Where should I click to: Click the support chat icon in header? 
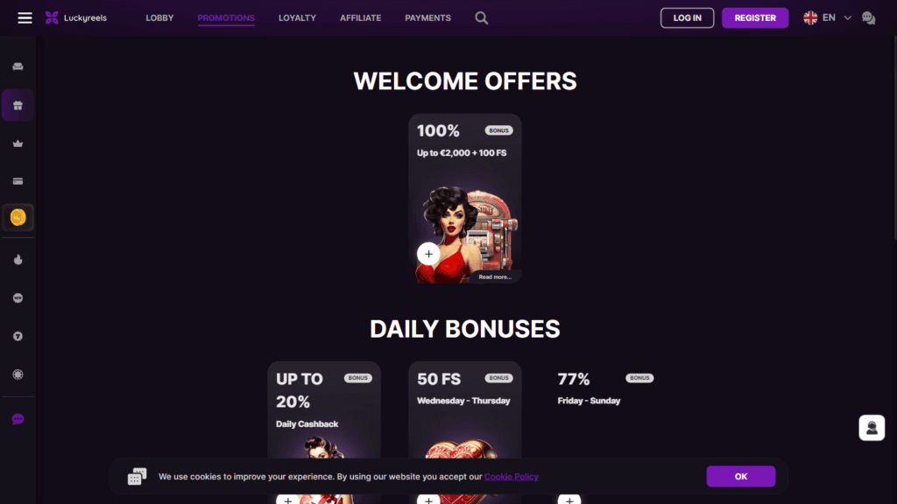coord(868,18)
